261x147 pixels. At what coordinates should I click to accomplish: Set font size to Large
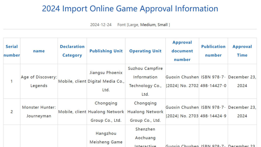pyautogui.click(x=133, y=25)
